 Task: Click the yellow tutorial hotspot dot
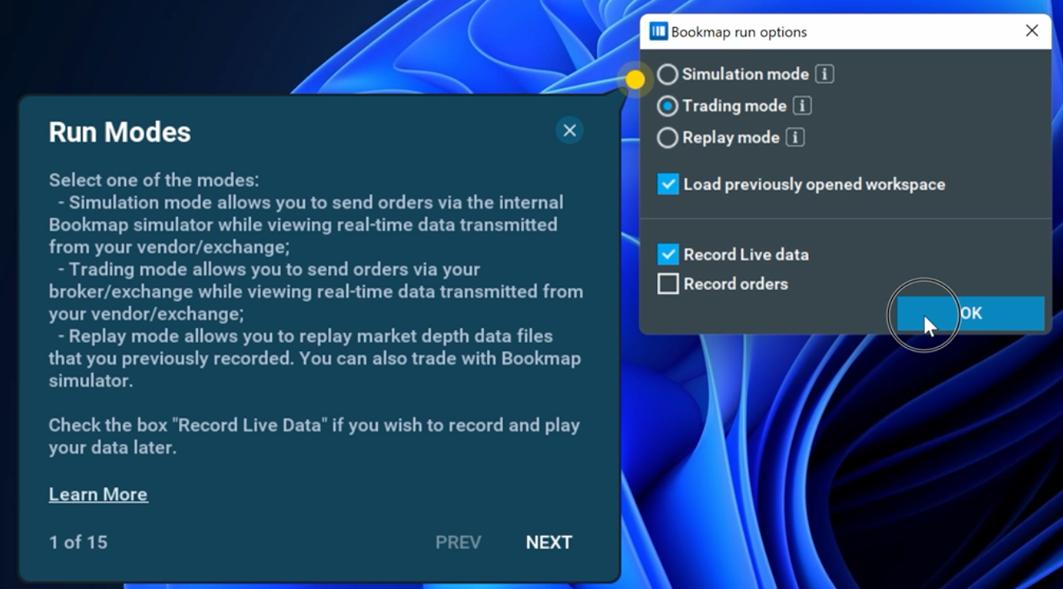point(635,79)
